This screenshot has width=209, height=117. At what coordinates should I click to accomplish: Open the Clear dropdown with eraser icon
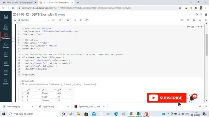tap(87, 20)
